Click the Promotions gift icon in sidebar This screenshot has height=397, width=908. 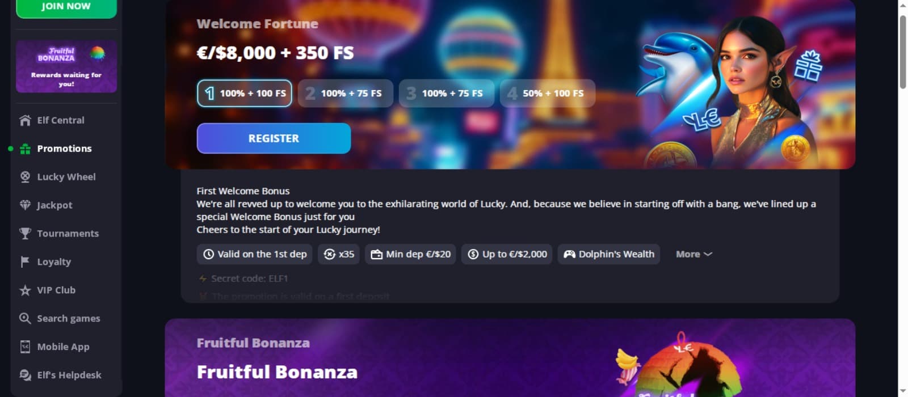pos(25,149)
